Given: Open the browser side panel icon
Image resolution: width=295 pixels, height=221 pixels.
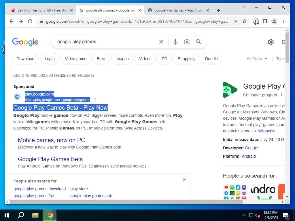Looking at the screenshot, I should coord(265,21).
